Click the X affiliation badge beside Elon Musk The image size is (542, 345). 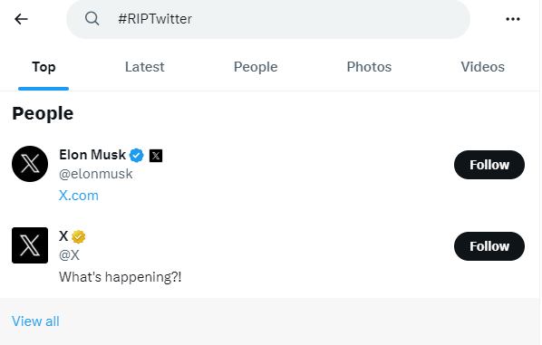pos(156,156)
